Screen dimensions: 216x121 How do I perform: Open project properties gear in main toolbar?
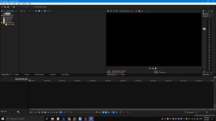(14, 7)
